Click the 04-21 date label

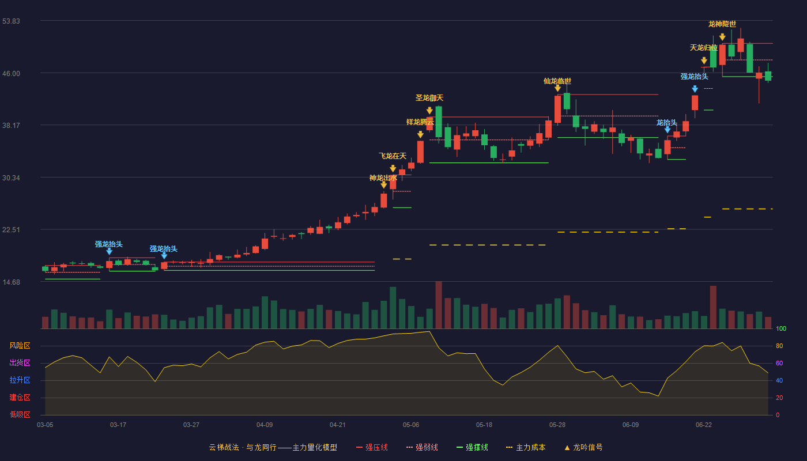[338, 425]
